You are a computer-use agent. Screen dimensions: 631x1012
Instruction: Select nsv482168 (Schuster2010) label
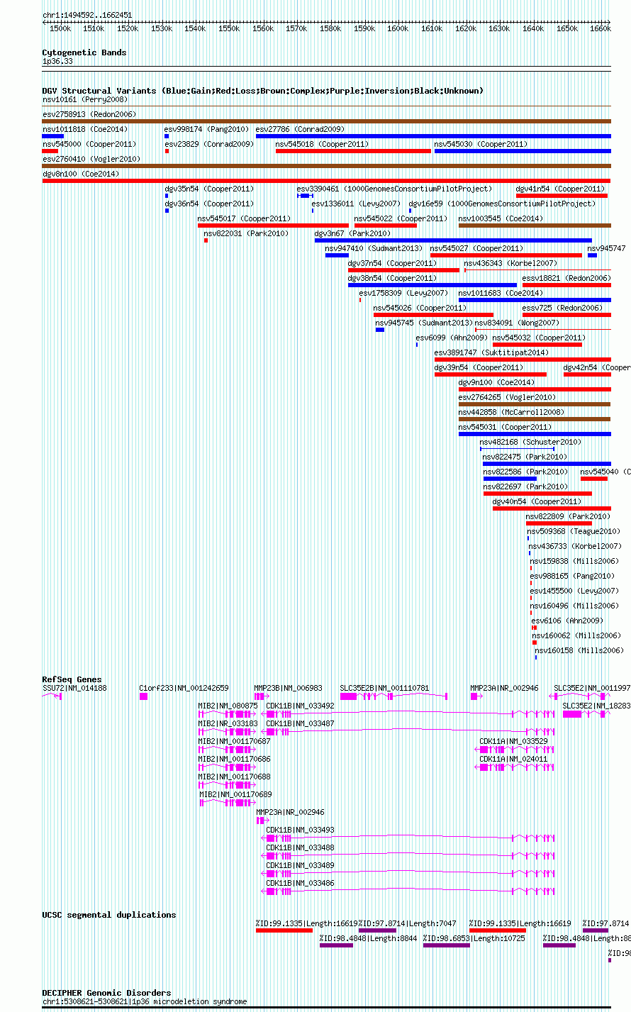(530, 442)
